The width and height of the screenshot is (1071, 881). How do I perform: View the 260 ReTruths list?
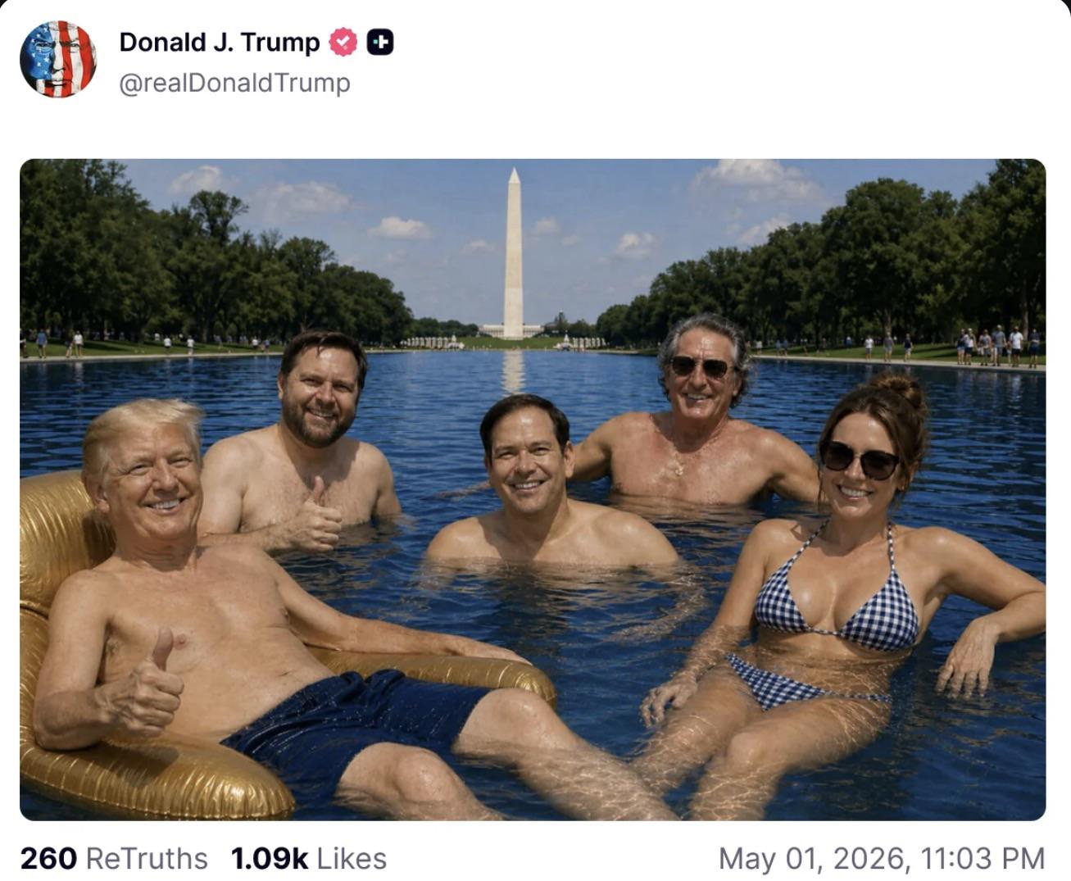pyautogui.click(x=114, y=858)
